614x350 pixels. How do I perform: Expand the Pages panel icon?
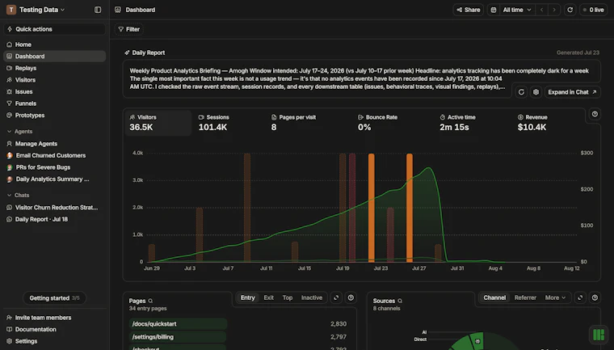[336, 298]
